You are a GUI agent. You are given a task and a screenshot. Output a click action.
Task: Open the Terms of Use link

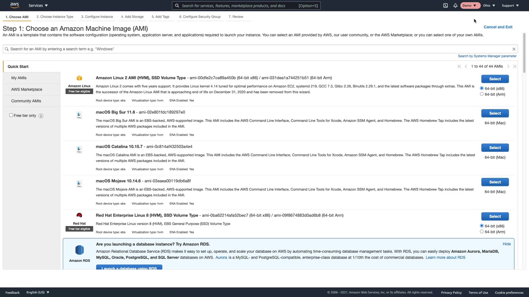click(x=478, y=292)
